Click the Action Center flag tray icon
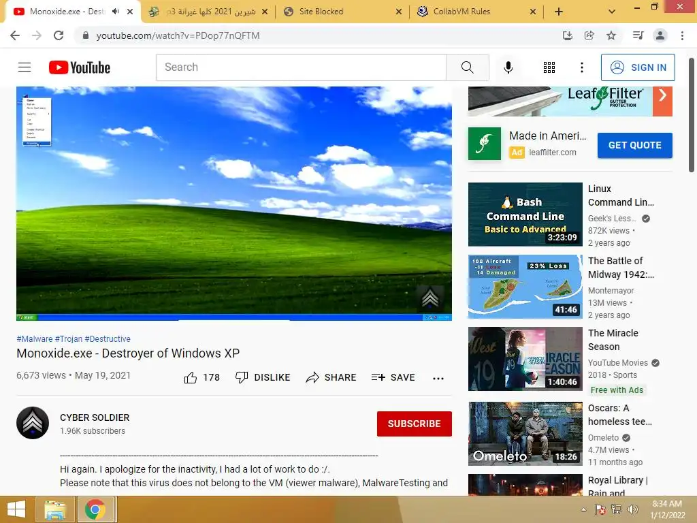Screen dimensions: 697x523 (x=600, y=509)
